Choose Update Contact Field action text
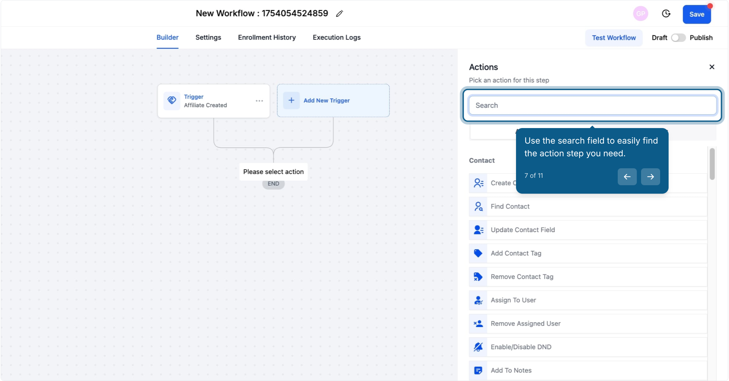This screenshot has width=729, height=381. coord(523,230)
